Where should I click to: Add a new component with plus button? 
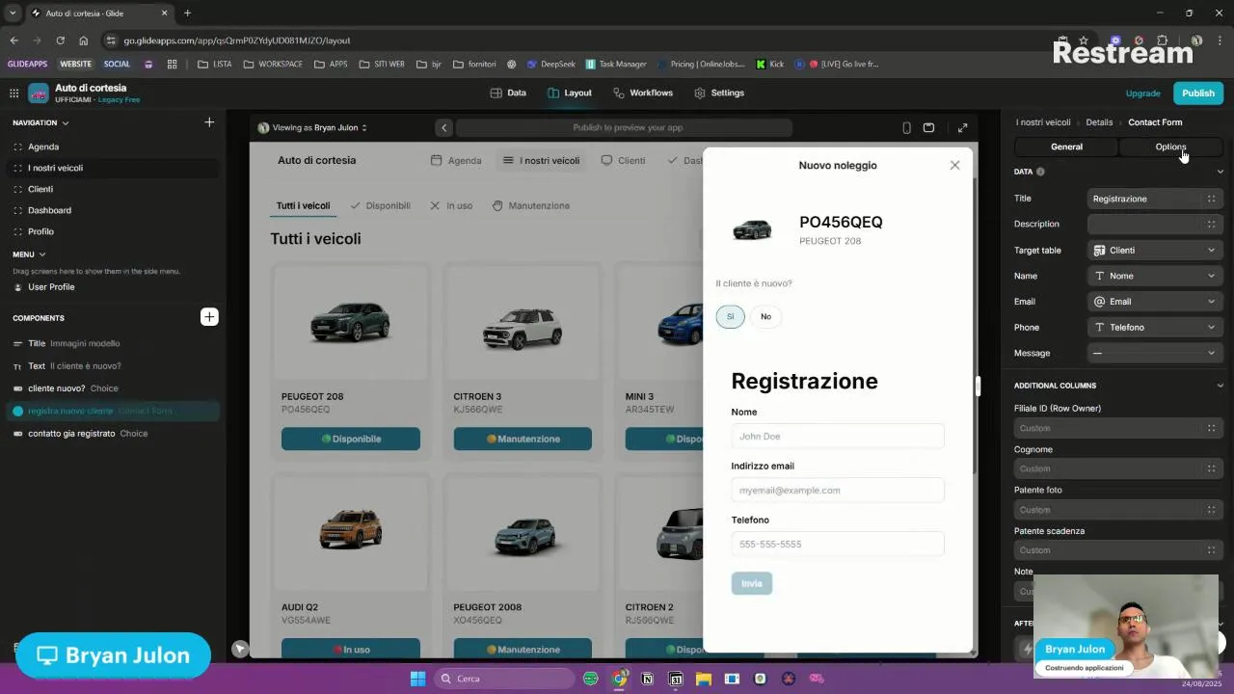pos(209,317)
